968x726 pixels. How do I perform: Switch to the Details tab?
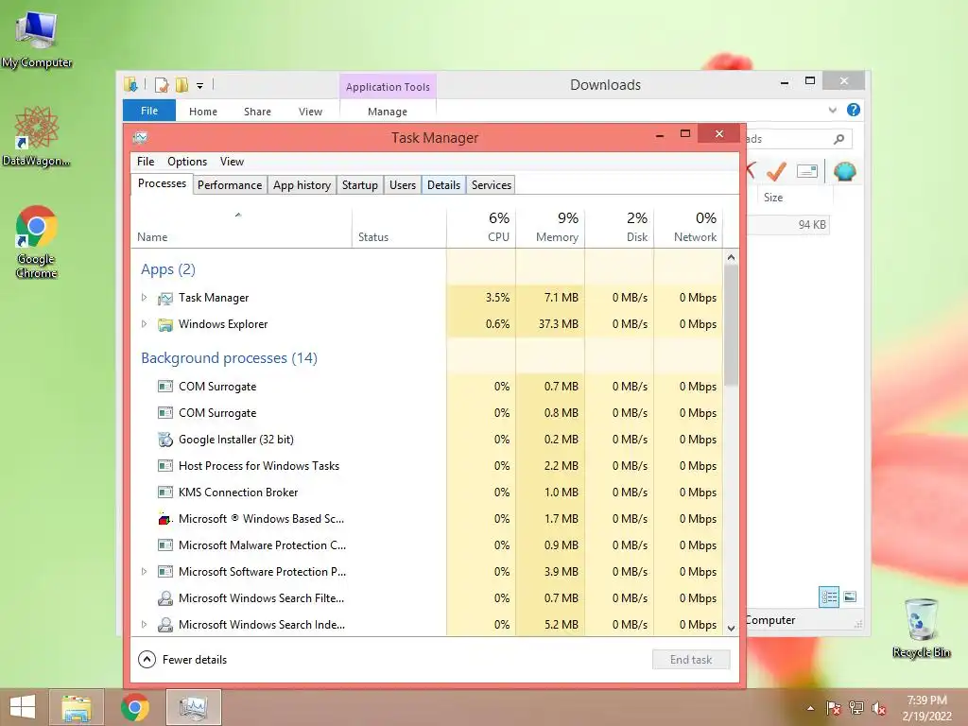444,185
